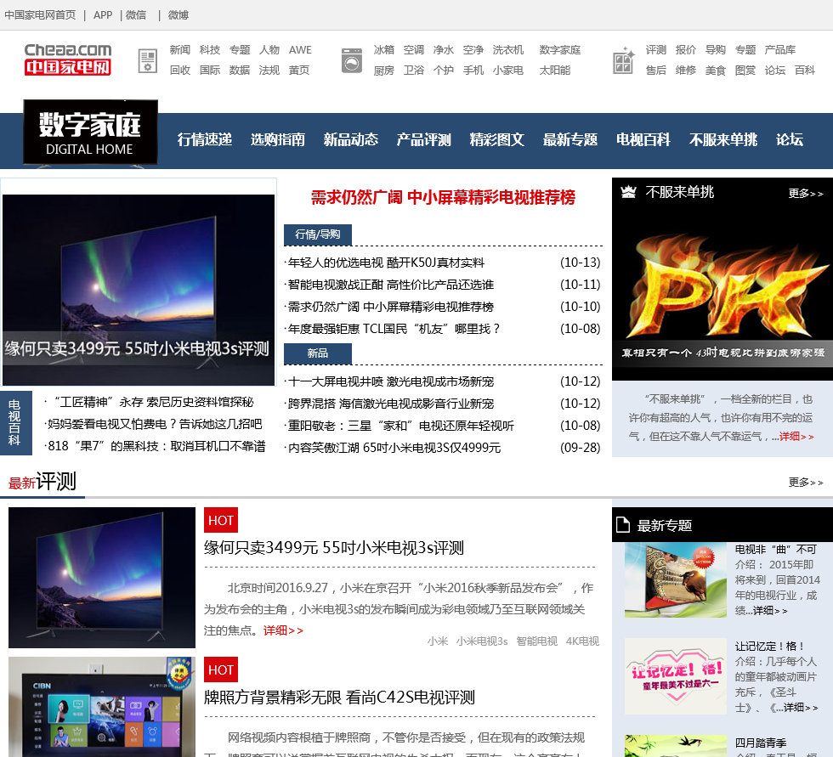
Task: Open the 空调 product category
Action: [x=414, y=50]
